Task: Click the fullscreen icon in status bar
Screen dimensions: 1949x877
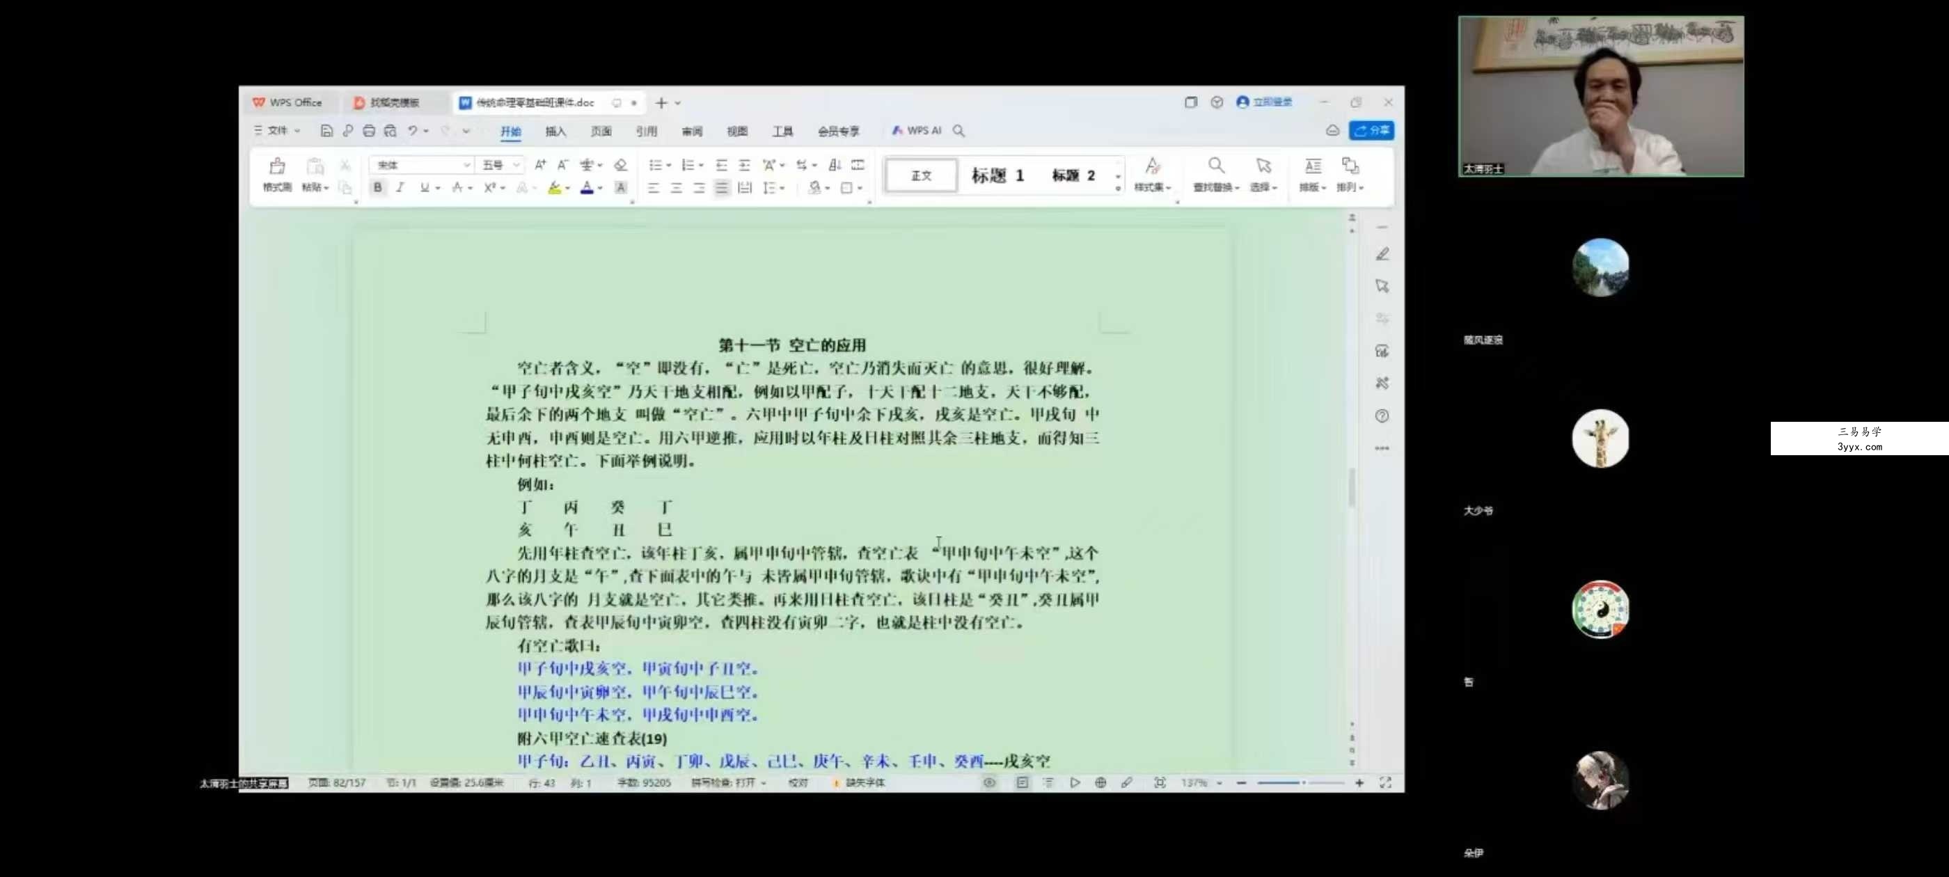Action: pos(1385,783)
